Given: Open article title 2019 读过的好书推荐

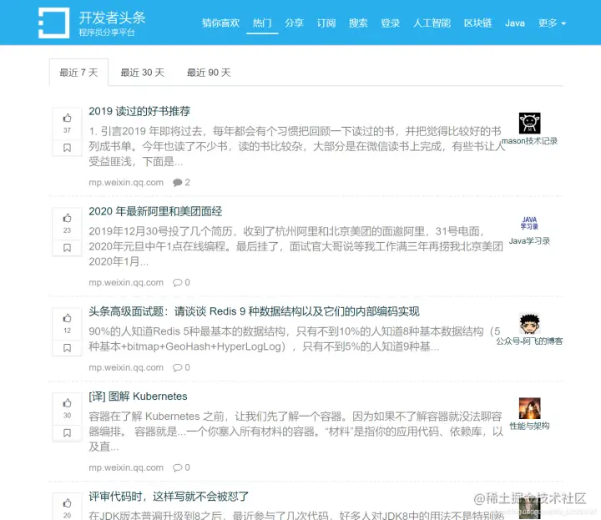Looking at the screenshot, I should (x=139, y=111).
